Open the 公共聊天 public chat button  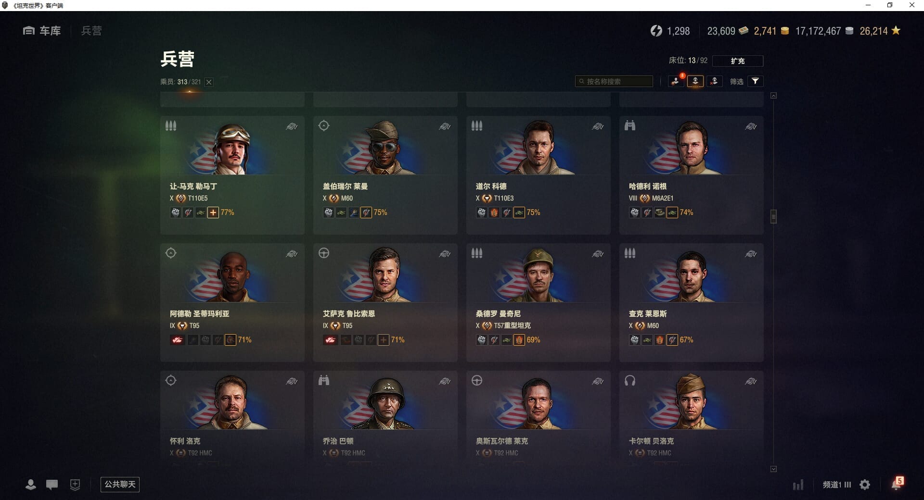[120, 484]
